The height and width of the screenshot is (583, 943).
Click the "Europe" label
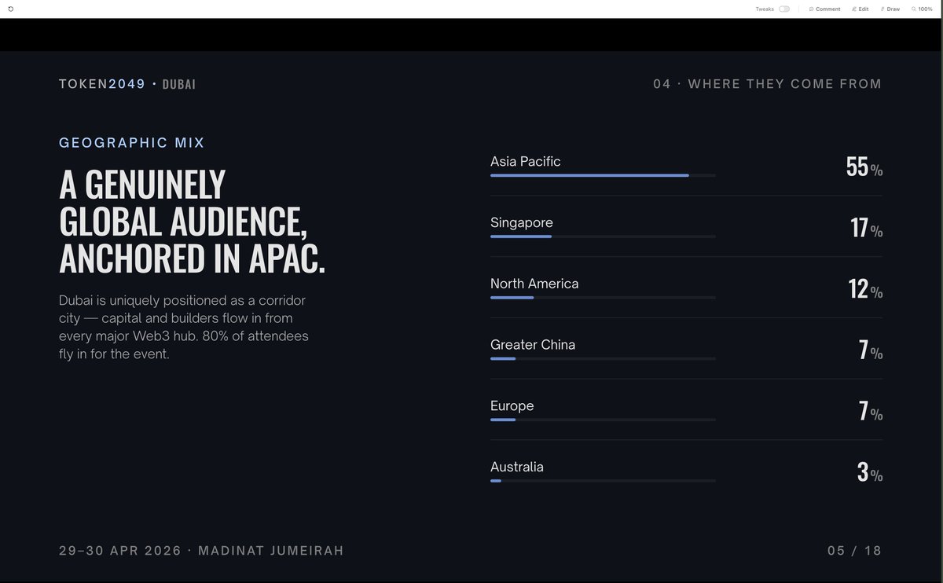pos(512,406)
